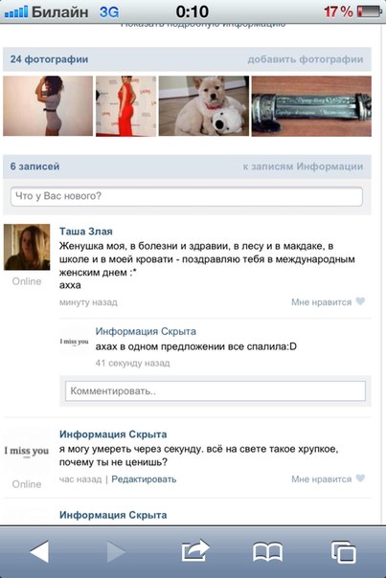Open the '24 фотографии' section header
This screenshot has width=386, height=578.
pyautogui.click(x=49, y=59)
